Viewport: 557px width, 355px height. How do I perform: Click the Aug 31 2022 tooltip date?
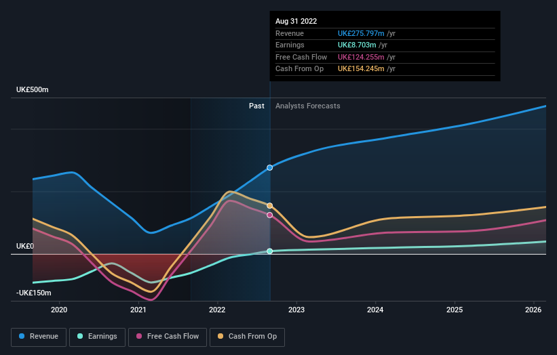[296, 21]
